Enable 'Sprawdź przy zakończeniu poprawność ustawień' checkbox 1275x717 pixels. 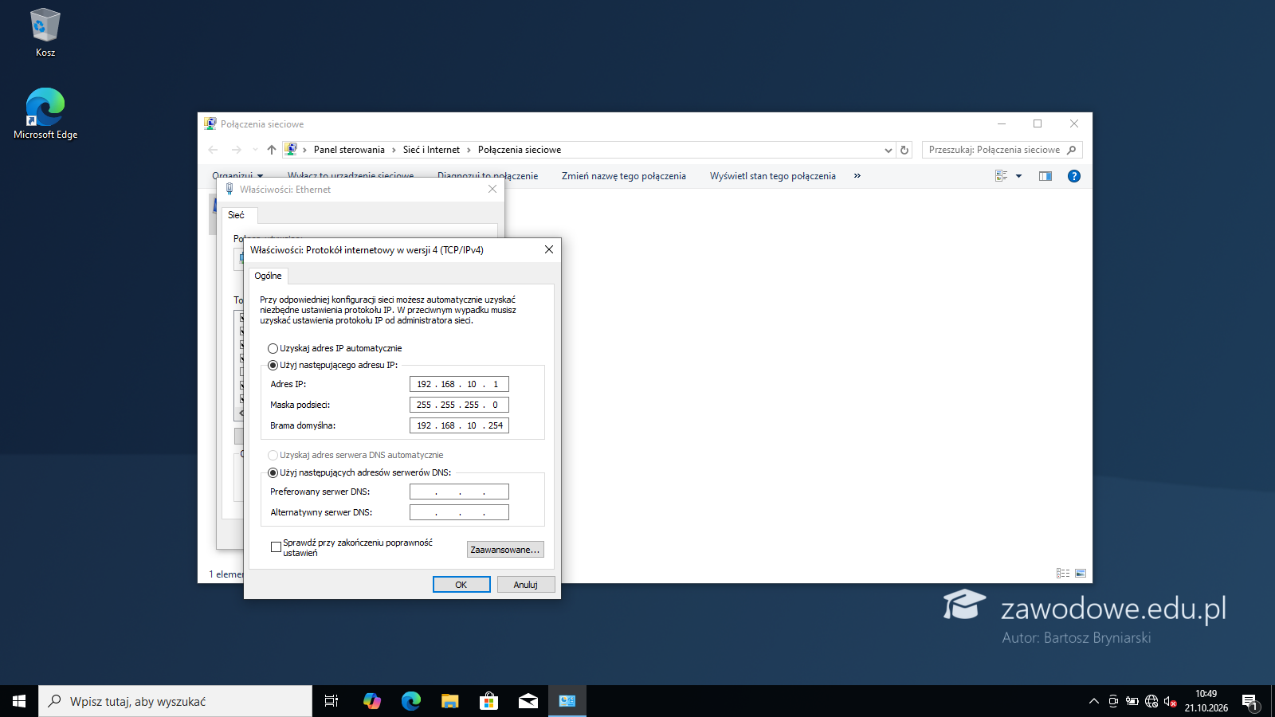click(276, 547)
